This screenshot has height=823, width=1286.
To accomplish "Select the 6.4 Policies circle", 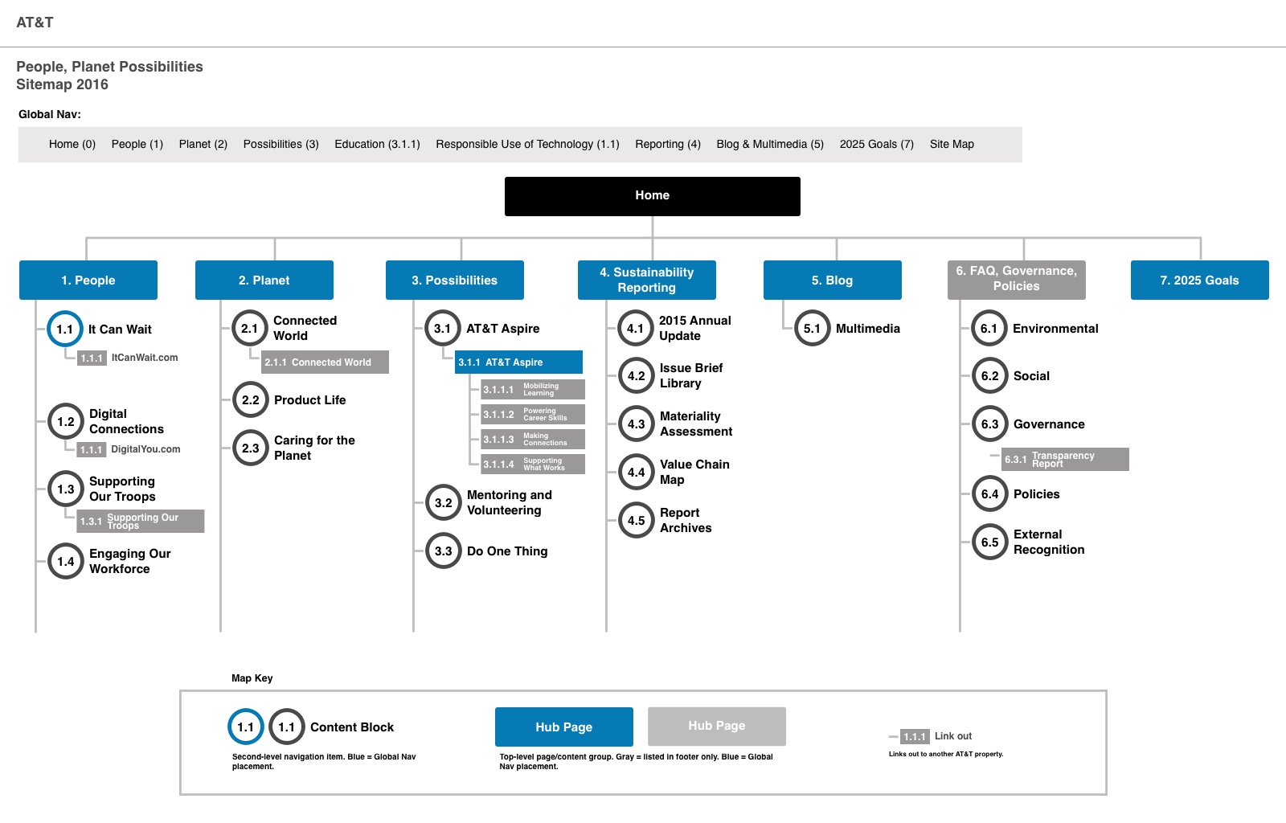I will (990, 494).
